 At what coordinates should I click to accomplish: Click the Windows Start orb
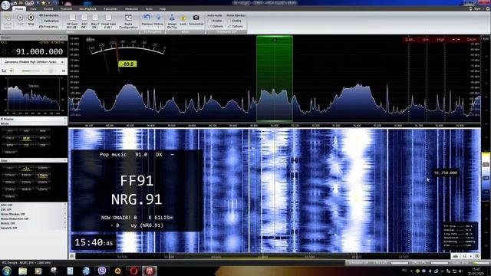7,271
